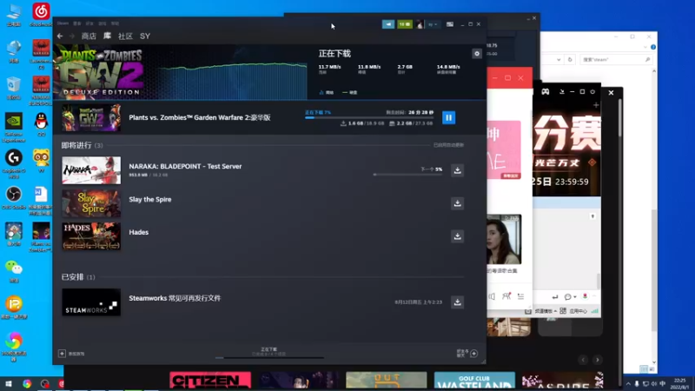This screenshot has height=391, width=695.
Task: Switch Steam to Big Picture mode
Action: pyautogui.click(x=450, y=24)
